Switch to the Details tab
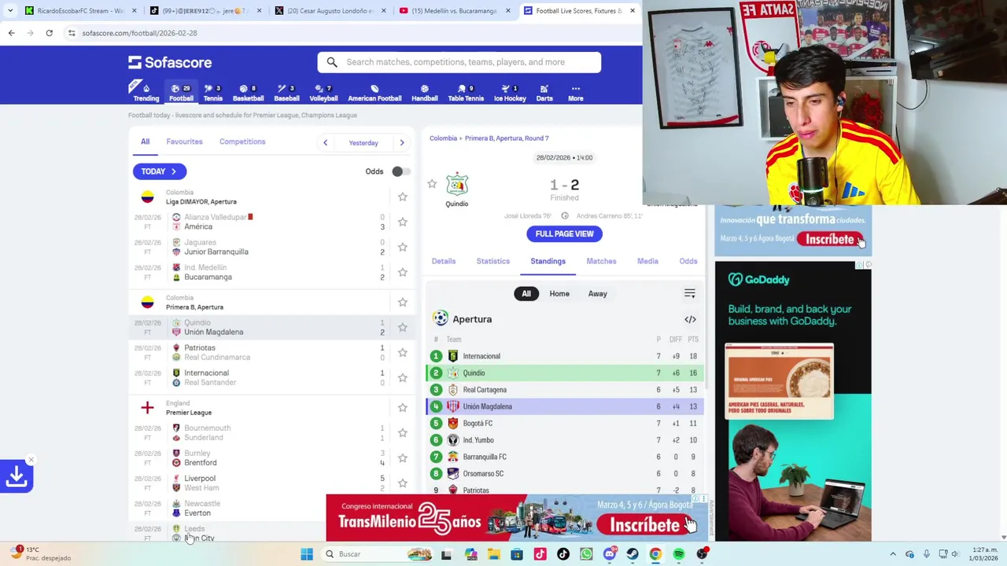This screenshot has width=1007, height=566. 444,261
